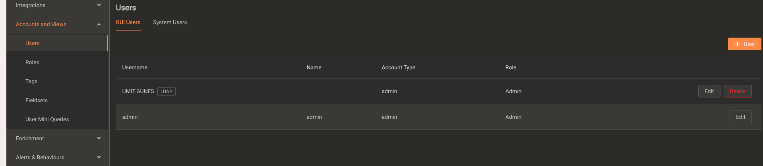Open Tags in the sidebar

pyautogui.click(x=31, y=81)
